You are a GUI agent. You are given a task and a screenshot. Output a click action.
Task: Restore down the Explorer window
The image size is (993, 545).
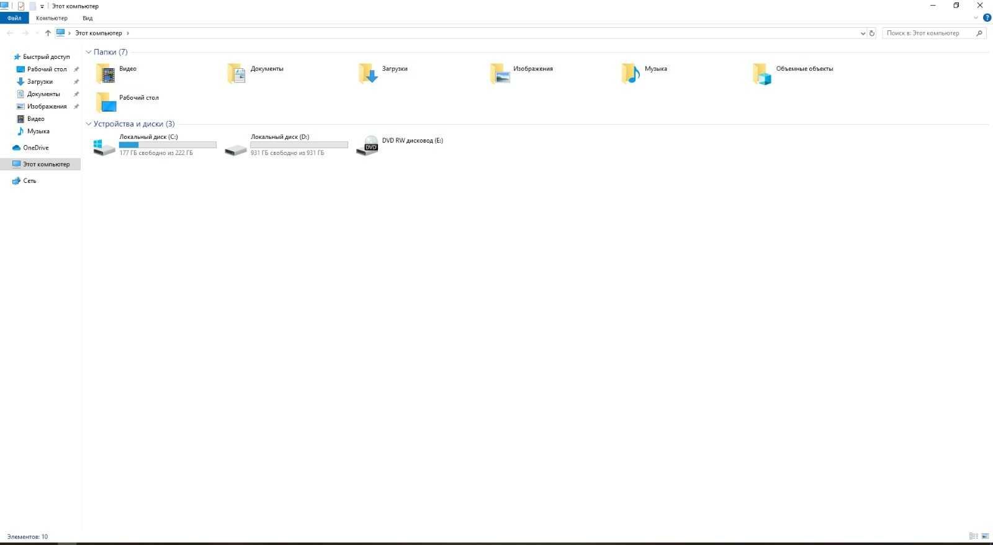tap(956, 6)
